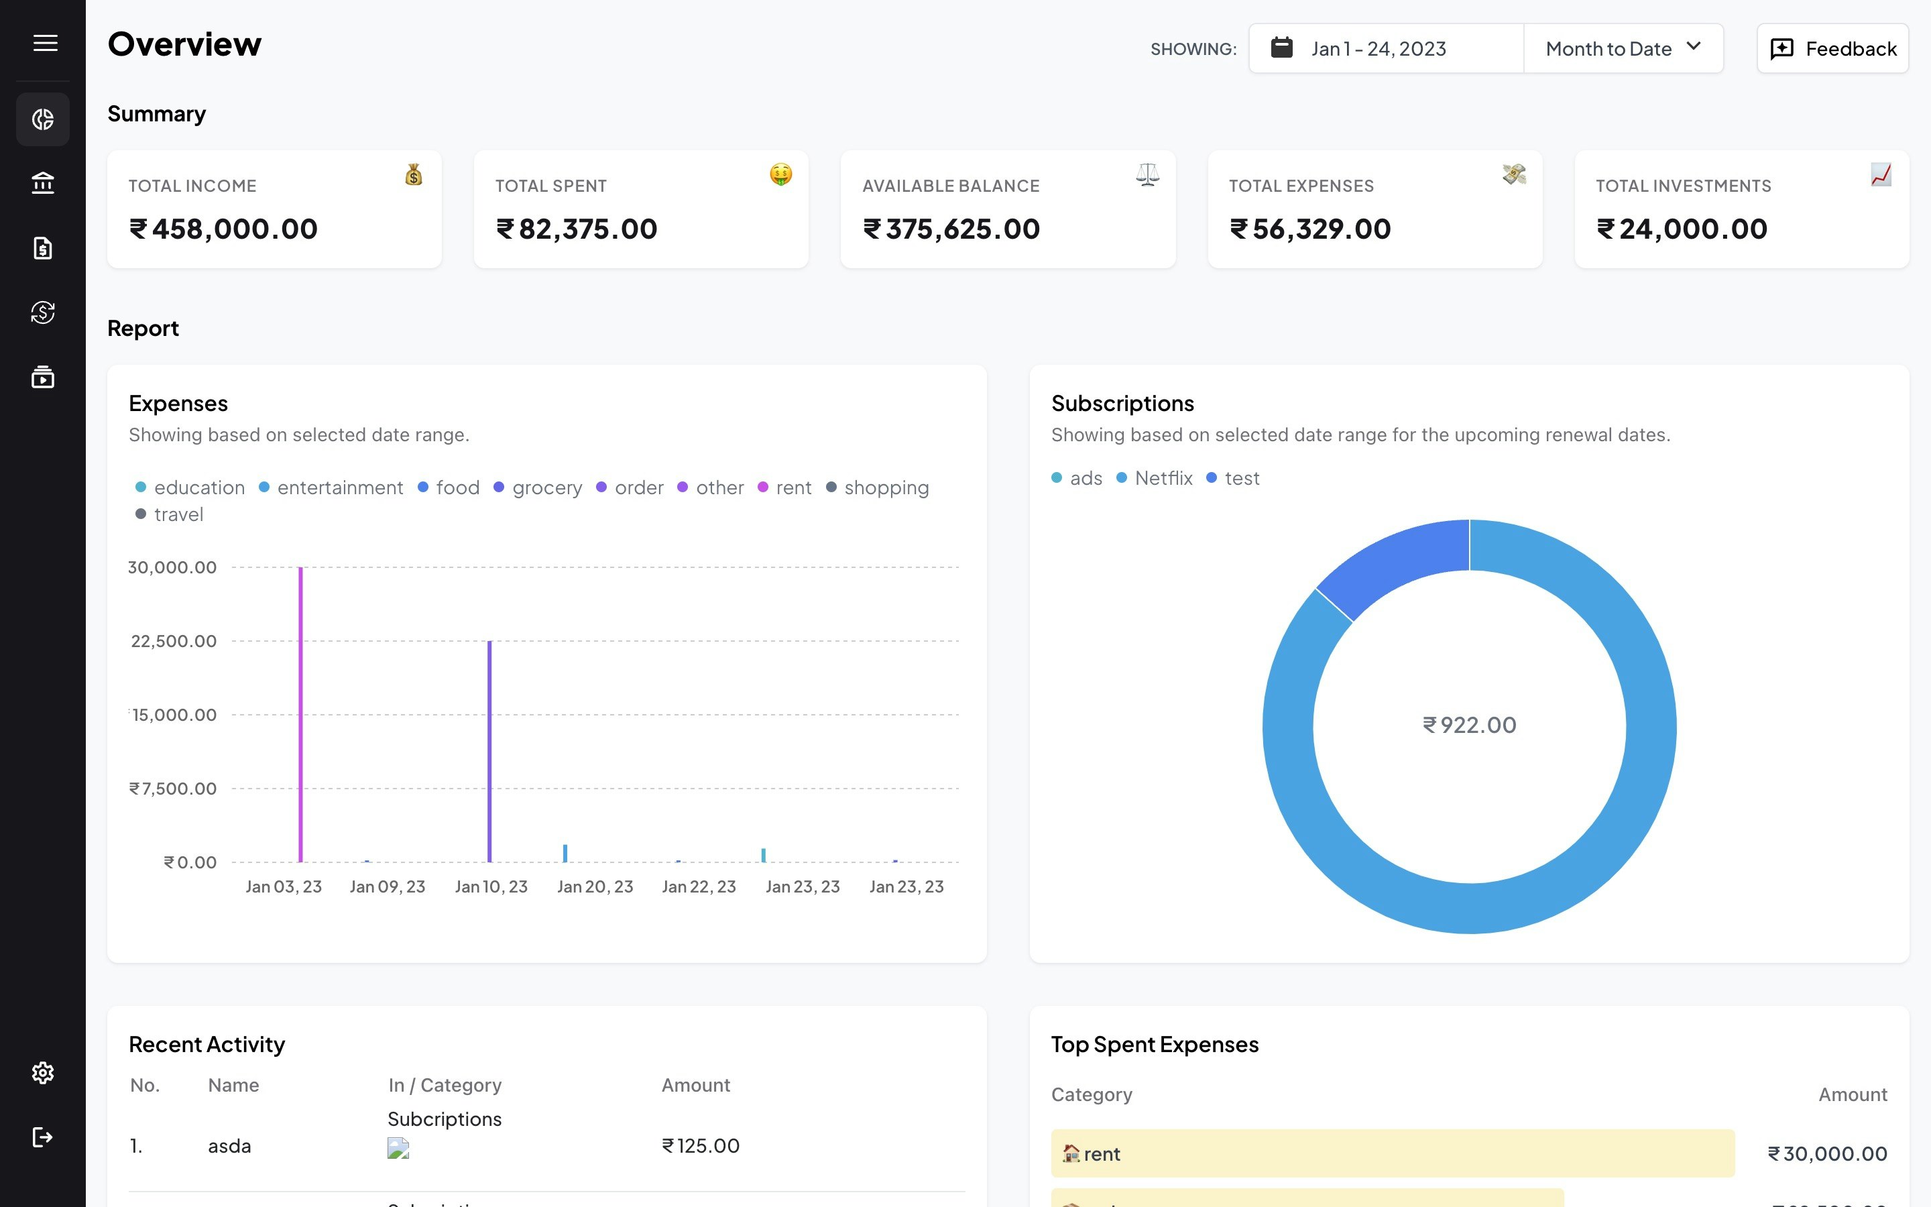Click the money bag icon on Total Income card

click(413, 174)
